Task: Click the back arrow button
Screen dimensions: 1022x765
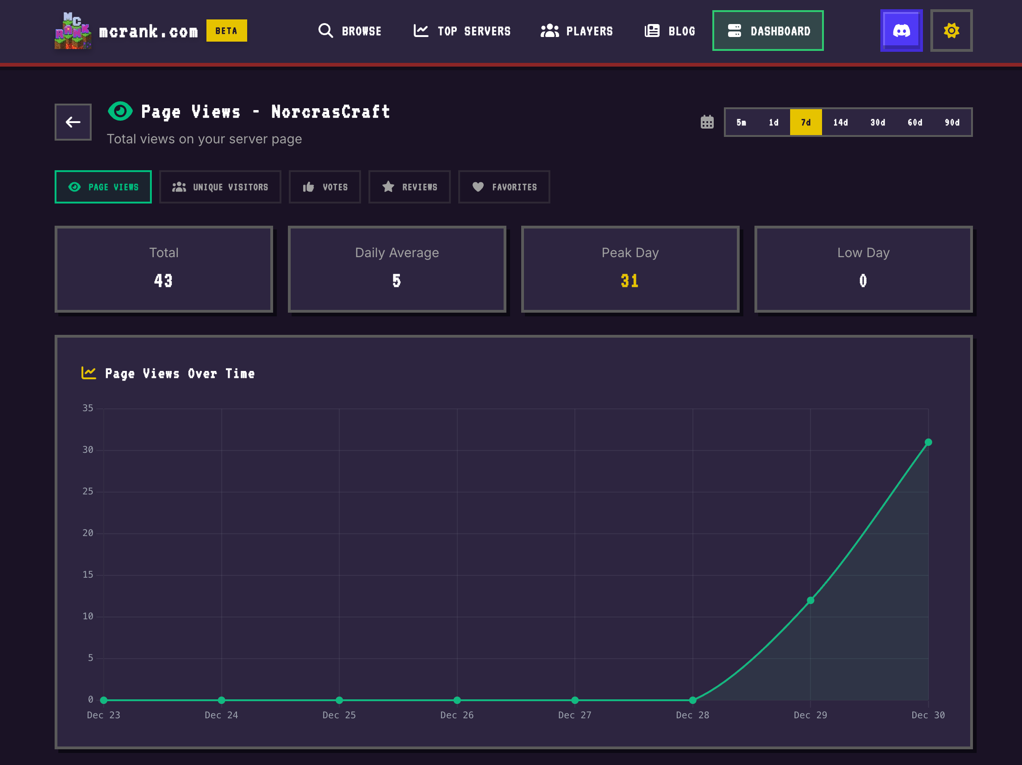Action: tap(73, 122)
